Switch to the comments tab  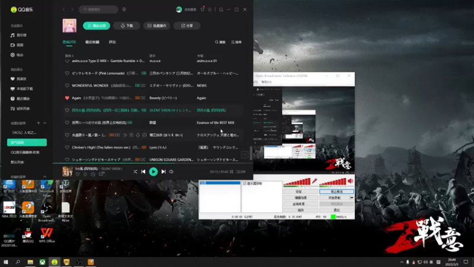click(113, 42)
